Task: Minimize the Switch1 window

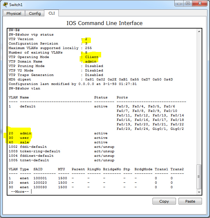Action: click(x=179, y=4)
